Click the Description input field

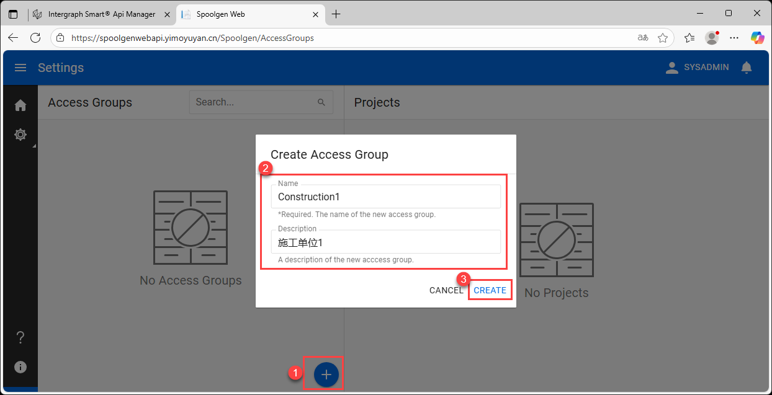pyautogui.click(x=385, y=242)
